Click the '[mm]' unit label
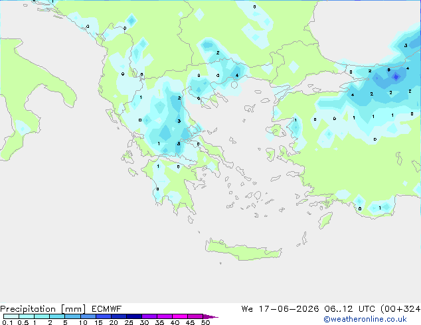Screen dimensions: 421x325 73,309
